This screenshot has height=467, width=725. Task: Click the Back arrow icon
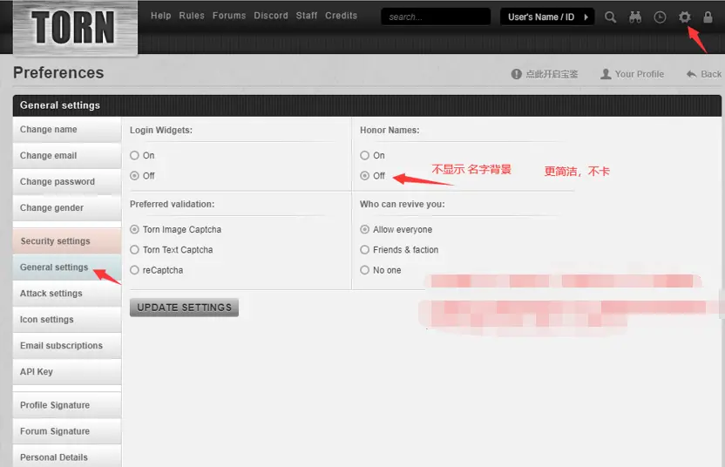pyautogui.click(x=692, y=74)
